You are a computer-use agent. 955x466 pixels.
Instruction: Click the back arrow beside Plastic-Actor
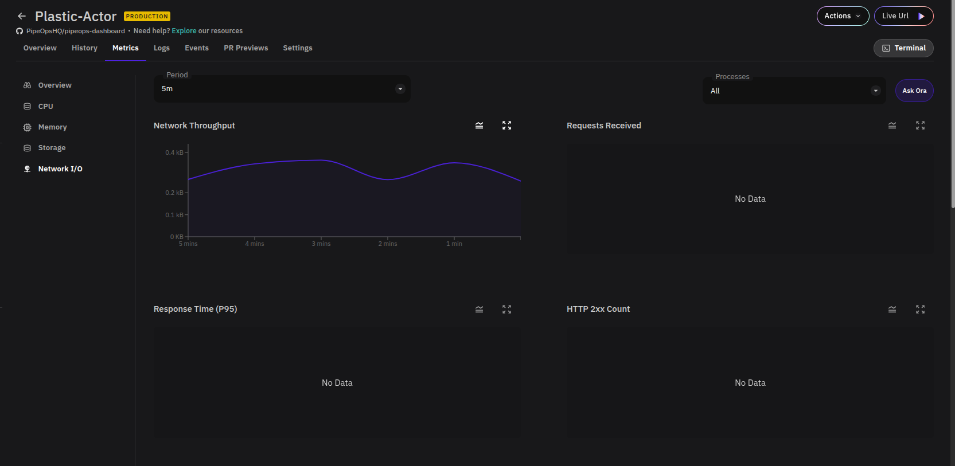[x=22, y=16]
